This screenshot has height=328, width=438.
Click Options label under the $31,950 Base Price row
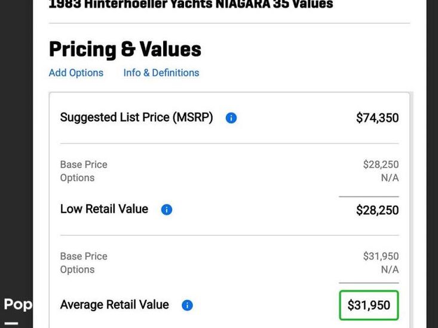click(x=77, y=270)
